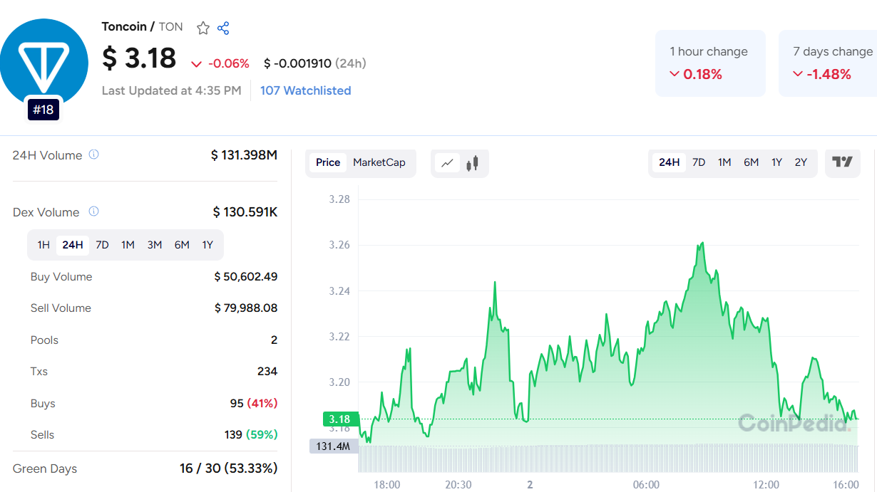This screenshot has width=877, height=492.
Task: Click the $ 3.18 price value
Action: 139,58
